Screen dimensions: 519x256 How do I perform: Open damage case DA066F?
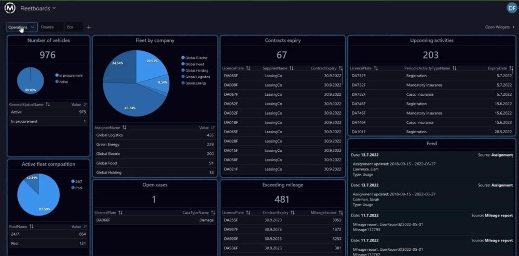coord(155,220)
